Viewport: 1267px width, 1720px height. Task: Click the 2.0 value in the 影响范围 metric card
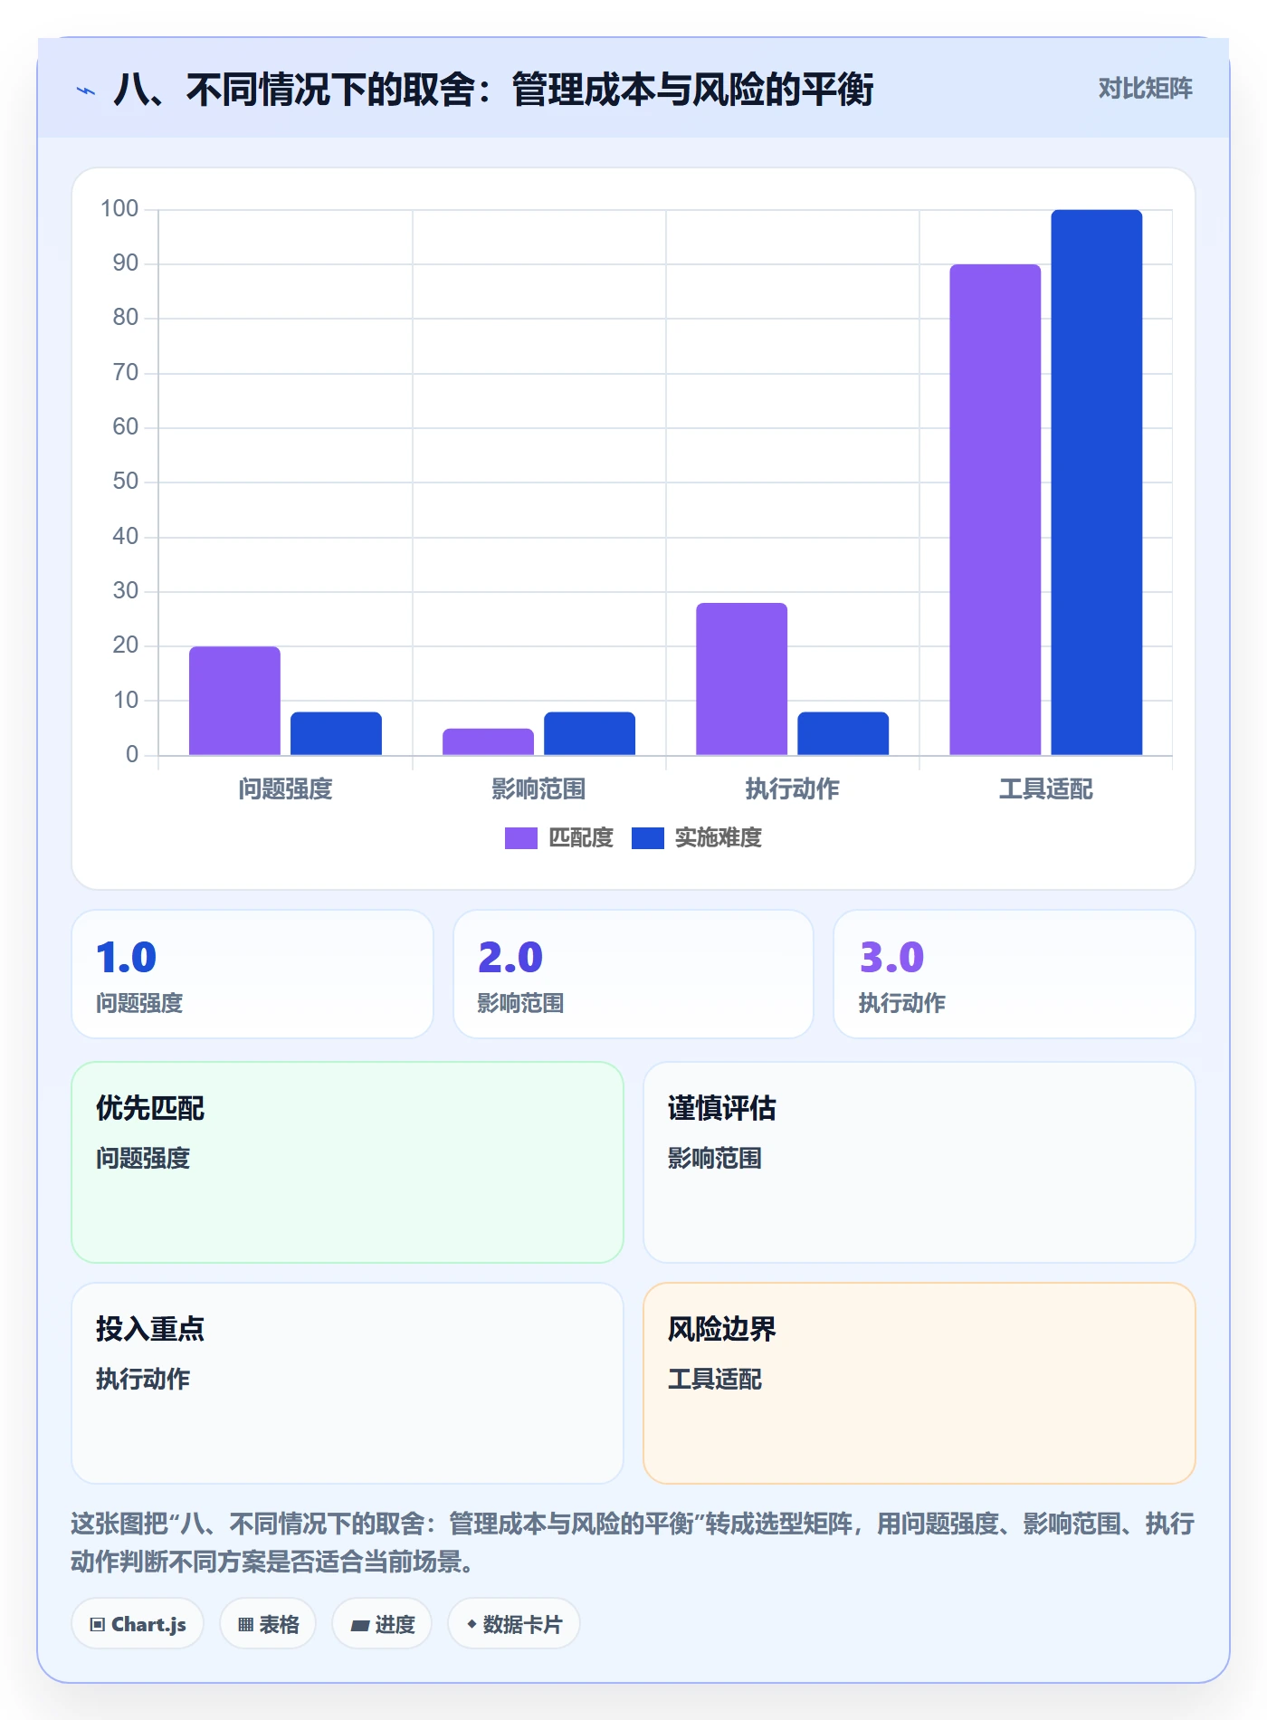coord(510,958)
